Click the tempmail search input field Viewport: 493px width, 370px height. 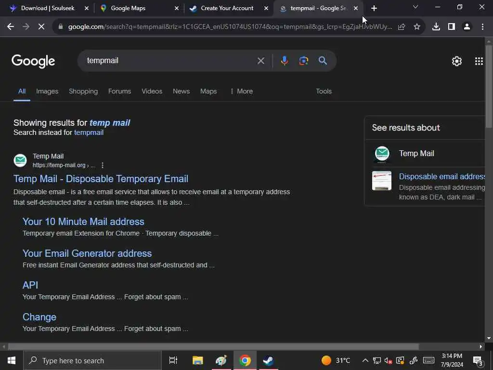[170, 61]
